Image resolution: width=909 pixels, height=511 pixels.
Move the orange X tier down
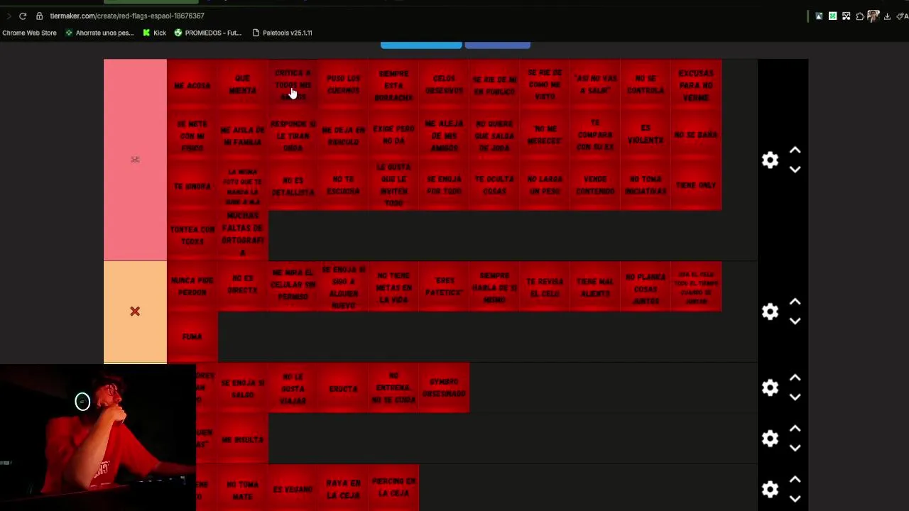(795, 322)
